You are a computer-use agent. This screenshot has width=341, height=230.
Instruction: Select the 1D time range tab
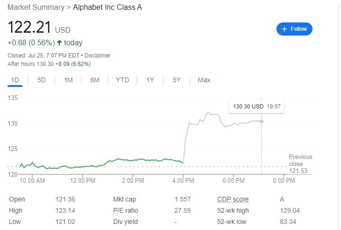15,80
